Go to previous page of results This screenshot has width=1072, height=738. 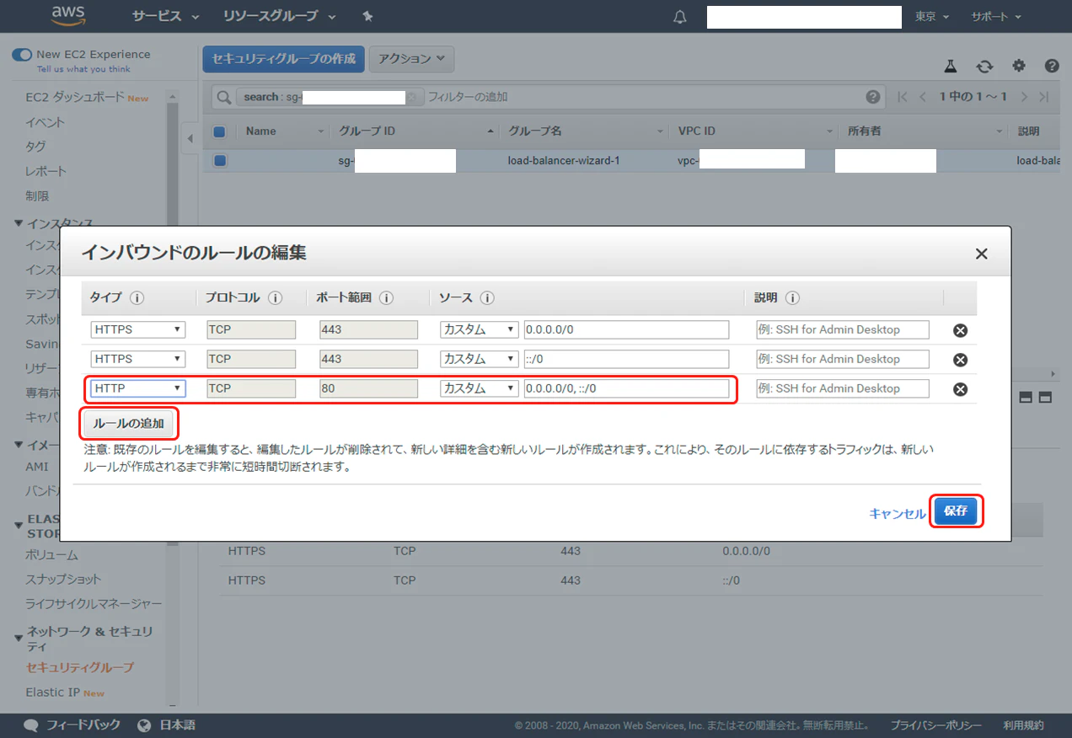923,97
